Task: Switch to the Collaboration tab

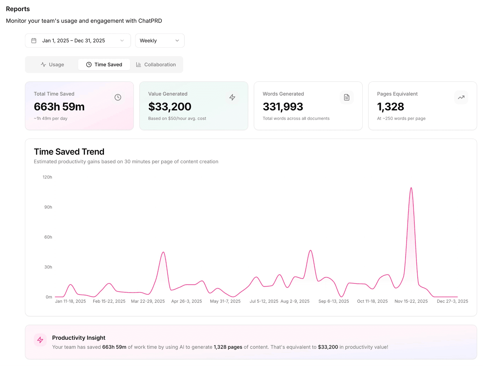Action: click(156, 64)
